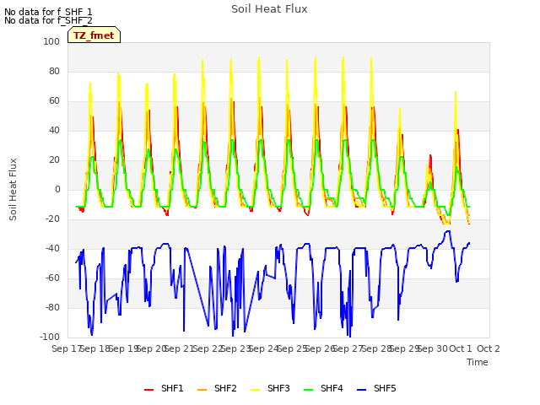Click the vertical Soil Heat Flux axis label
This screenshot has width=540, height=405.
(13, 189)
